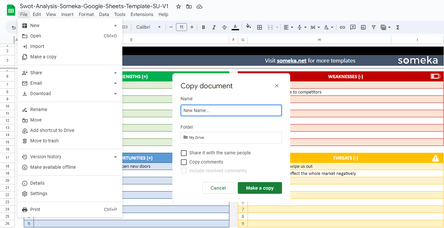Confirm with the 'Make a copy' button
This screenshot has height=228, width=444.
tap(260, 188)
